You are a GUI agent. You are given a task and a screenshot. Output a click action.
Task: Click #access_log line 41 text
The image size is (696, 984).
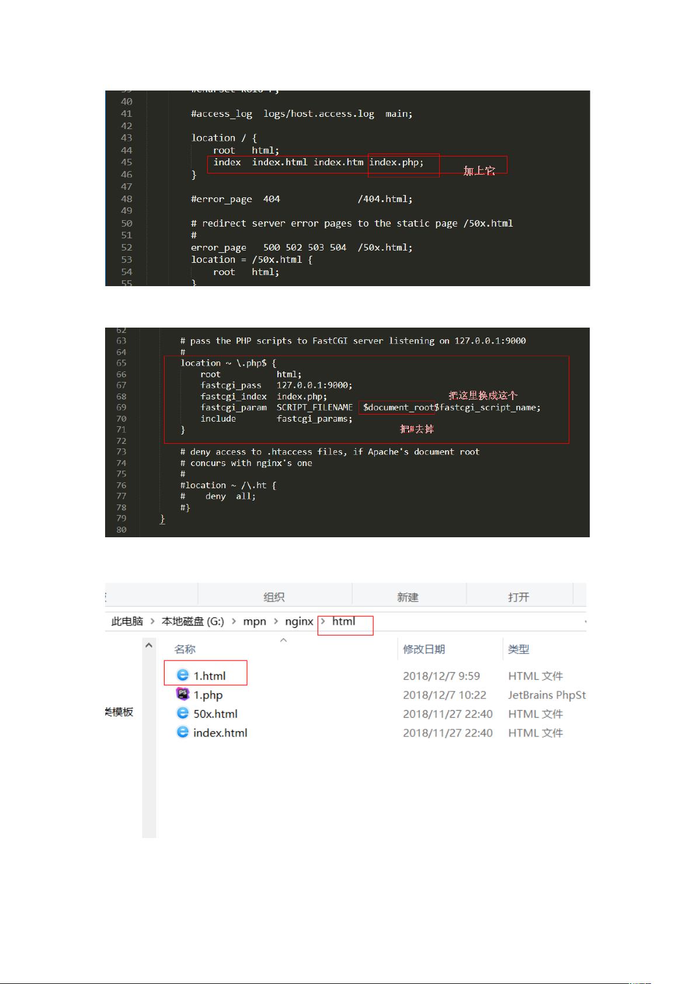click(301, 114)
